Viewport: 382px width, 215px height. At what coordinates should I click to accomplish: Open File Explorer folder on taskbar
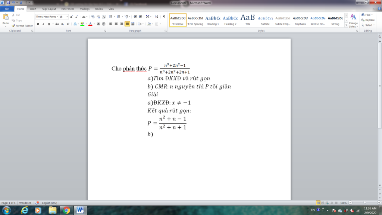pos(52,210)
